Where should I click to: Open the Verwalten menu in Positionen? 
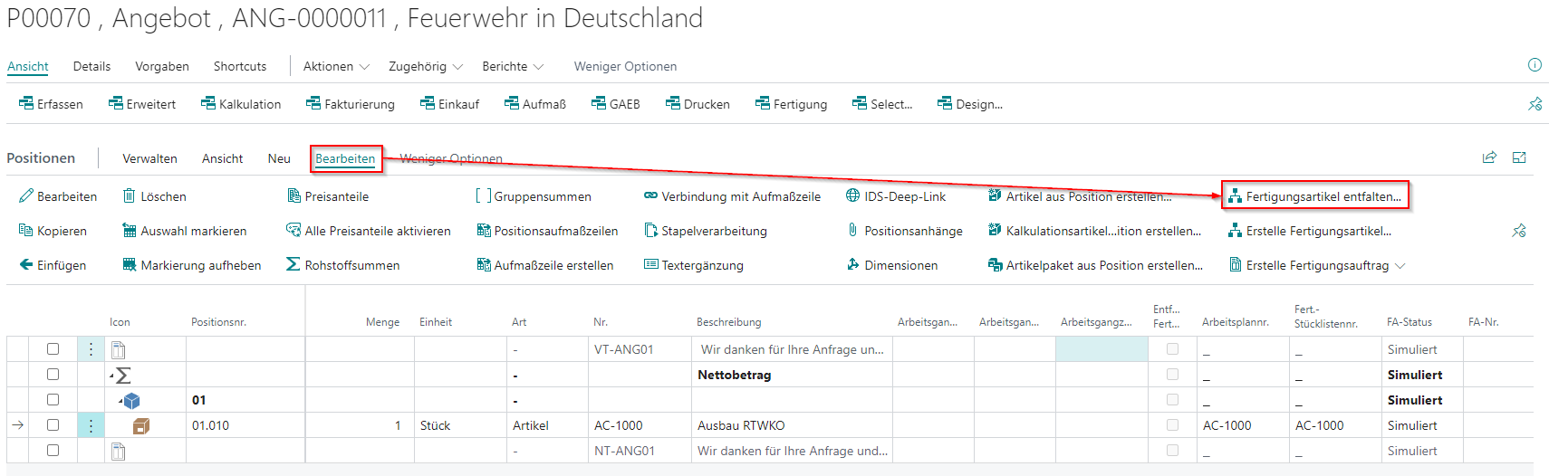[x=149, y=158]
